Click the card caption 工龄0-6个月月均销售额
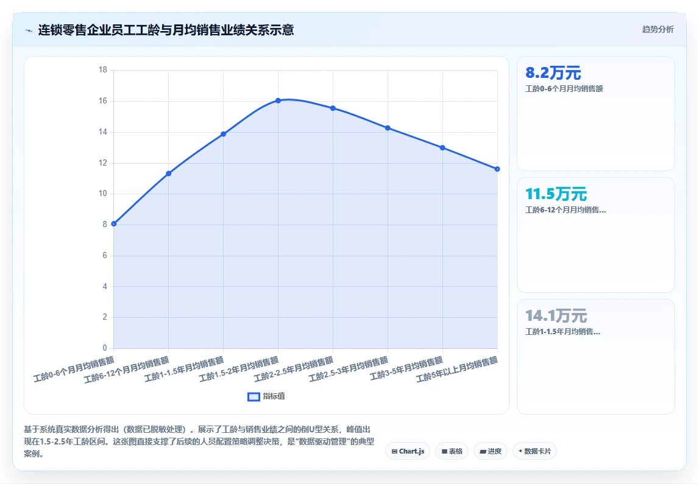Viewport: 699px width, 484px height. (x=564, y=89)
